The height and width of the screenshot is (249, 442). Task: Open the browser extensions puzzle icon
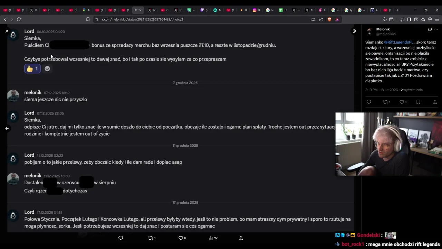(384, 19)
